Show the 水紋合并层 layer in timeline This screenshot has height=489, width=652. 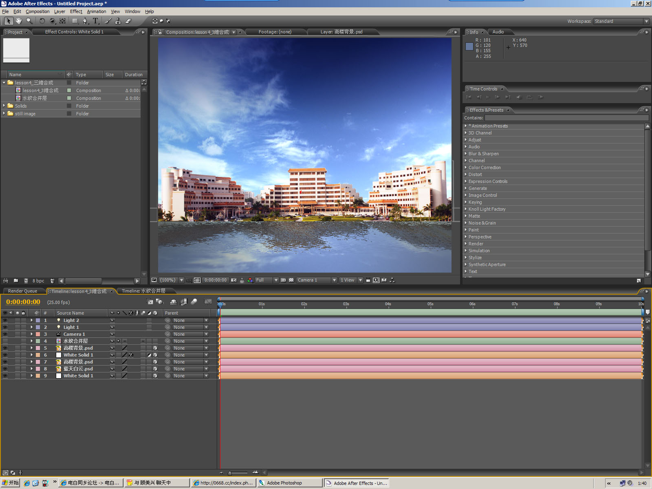(5, 341)
